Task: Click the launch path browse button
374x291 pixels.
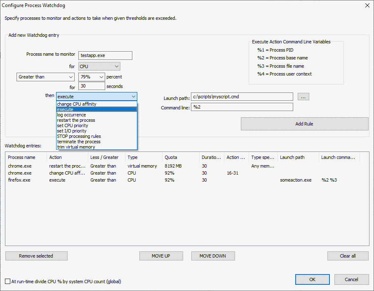Action: coord(303,97)
